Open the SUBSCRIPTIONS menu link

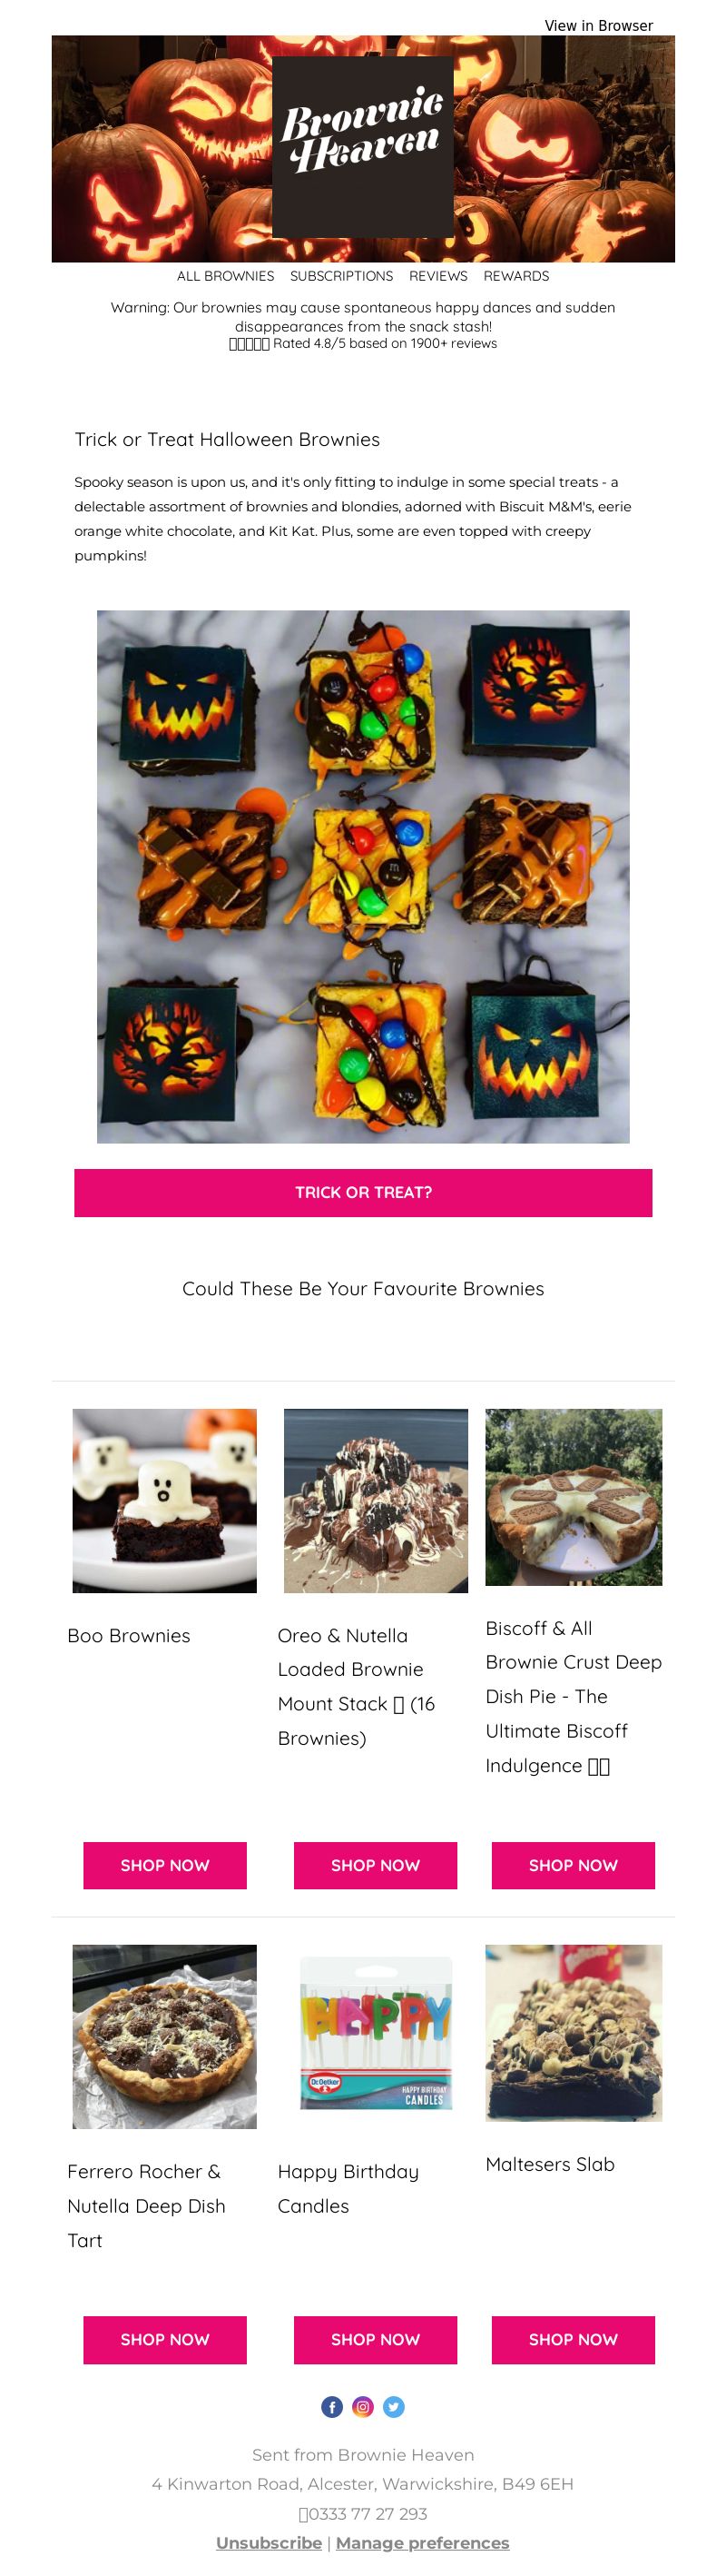click(x=341, y=276)
